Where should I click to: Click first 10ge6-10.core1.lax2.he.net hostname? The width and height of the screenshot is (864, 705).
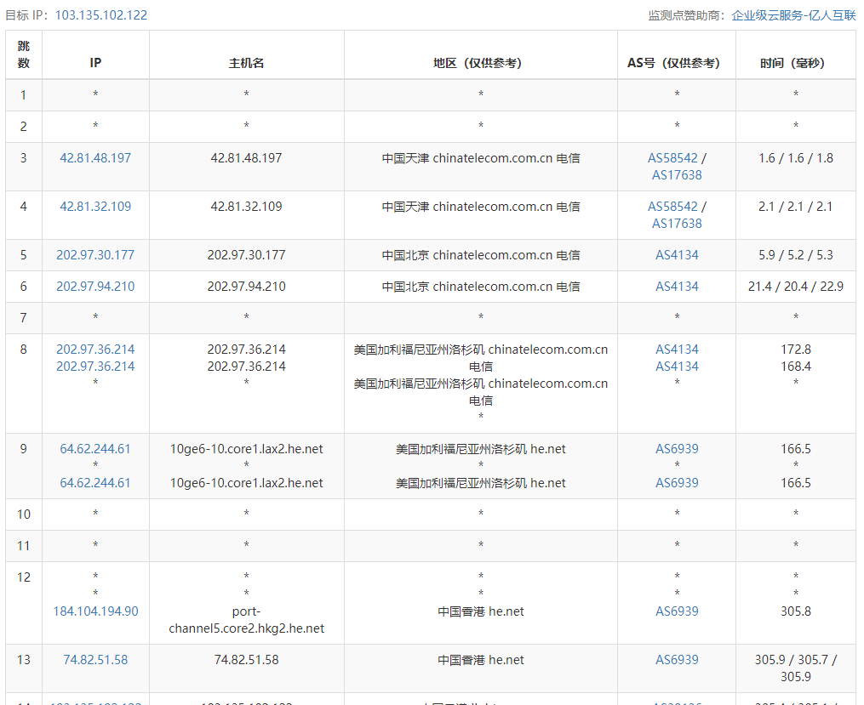coord(246,449)
